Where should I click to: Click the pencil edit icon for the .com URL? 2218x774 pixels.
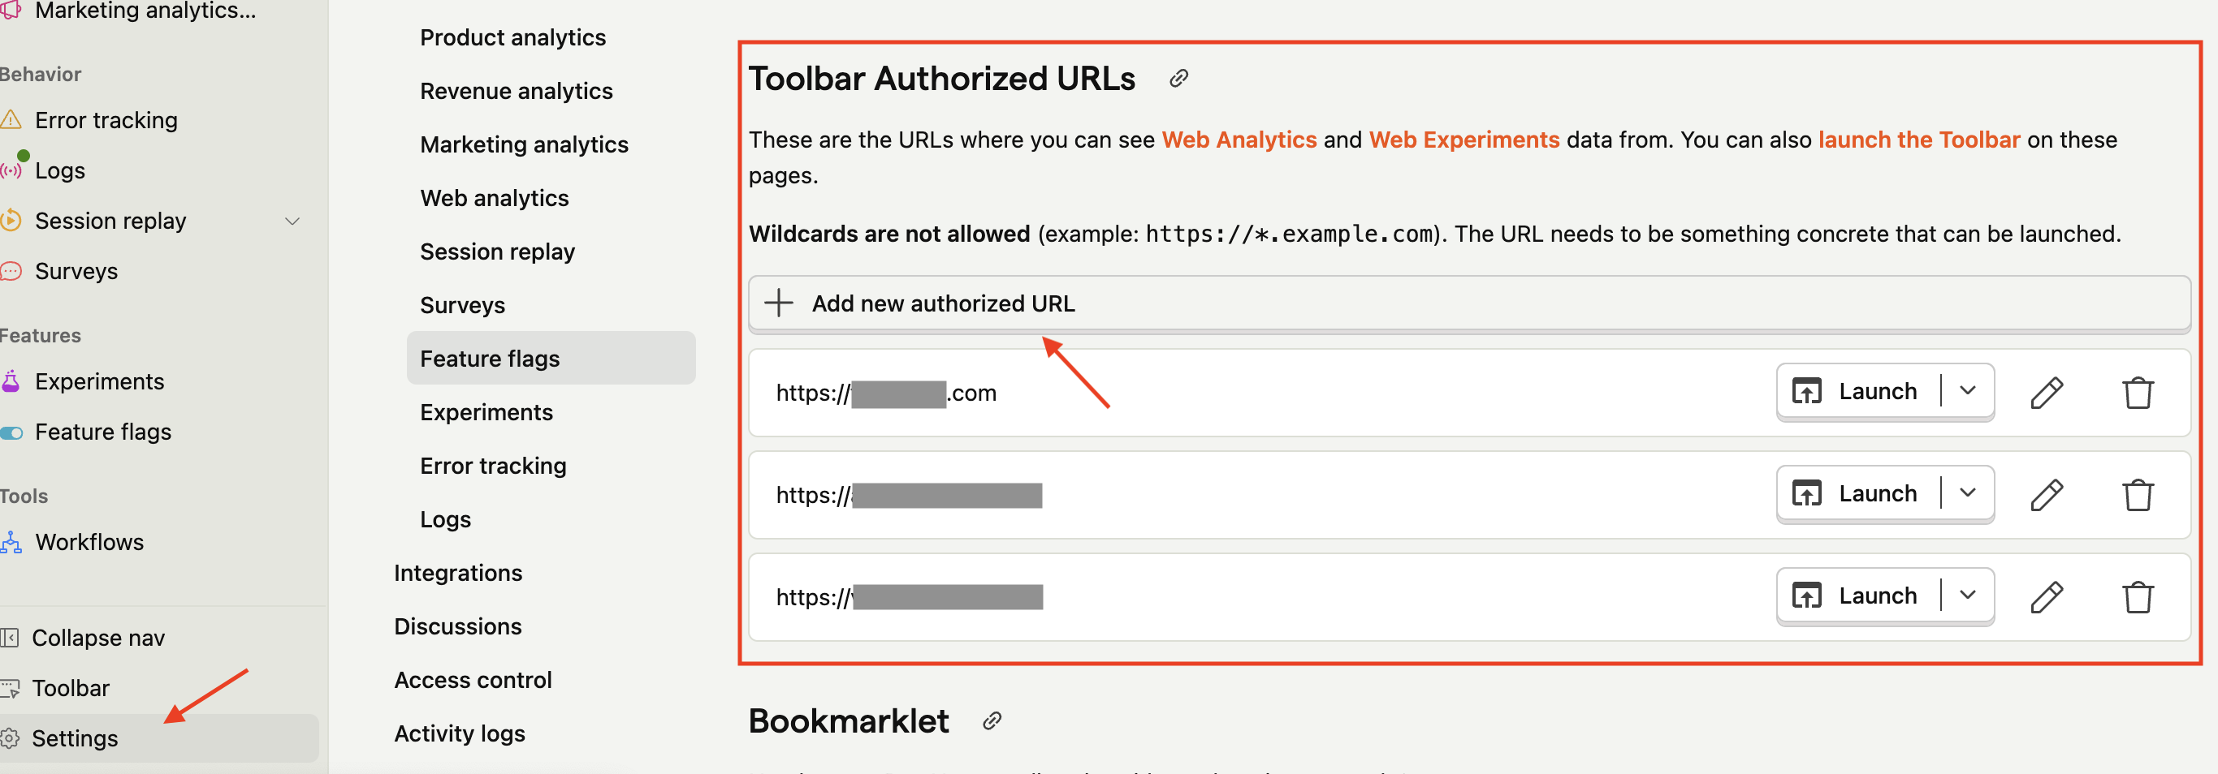coord(2046,393)
